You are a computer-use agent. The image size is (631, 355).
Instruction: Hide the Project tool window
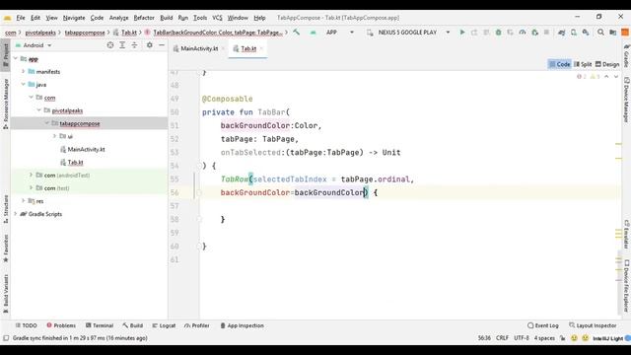162,45
